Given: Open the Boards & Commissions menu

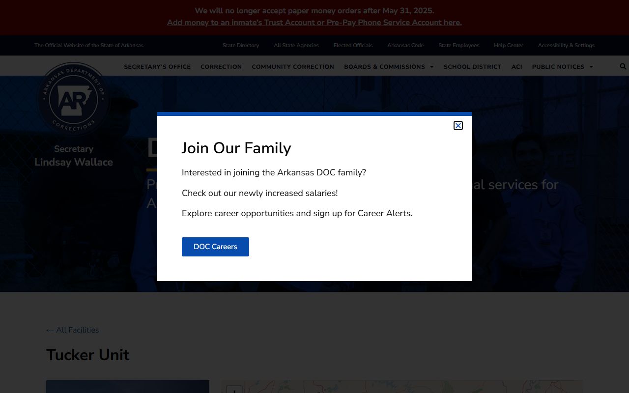Looking at the screenshot, I should (x=384, y=67).
